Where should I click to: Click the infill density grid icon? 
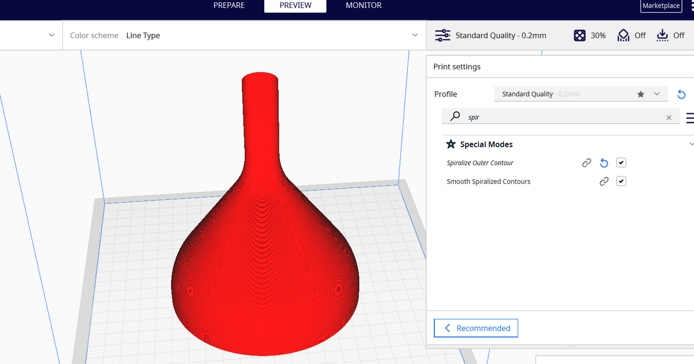click(579, 35)
